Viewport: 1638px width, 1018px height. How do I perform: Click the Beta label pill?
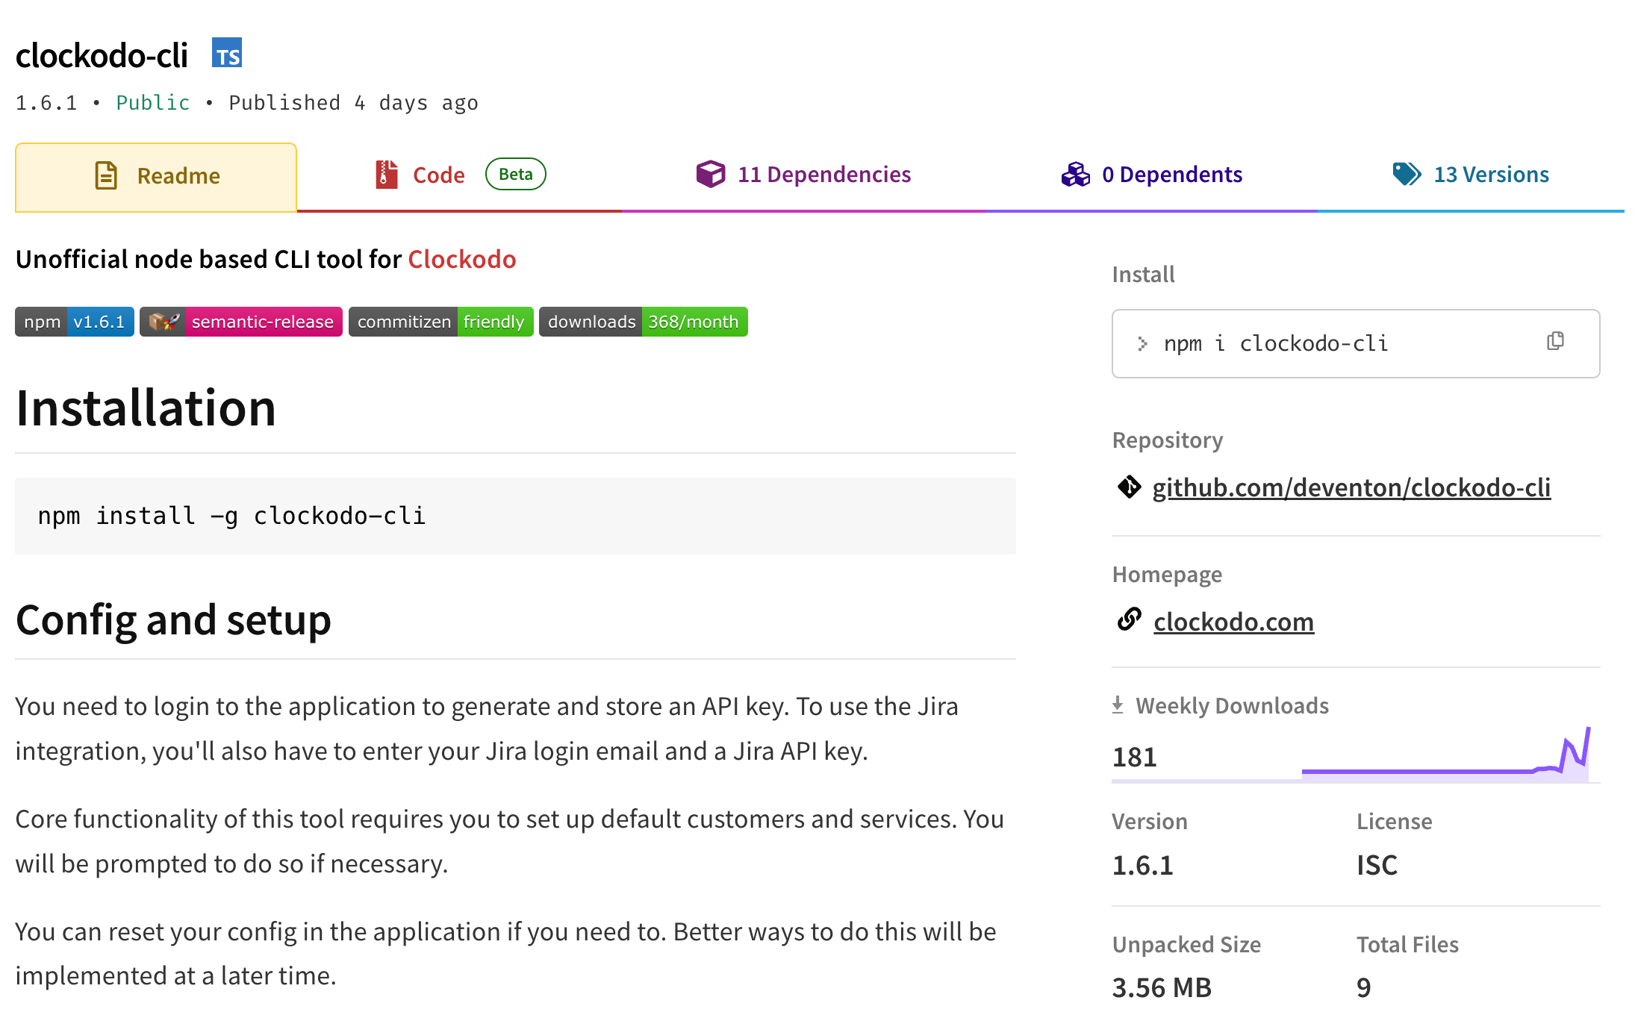click(516, 174)
